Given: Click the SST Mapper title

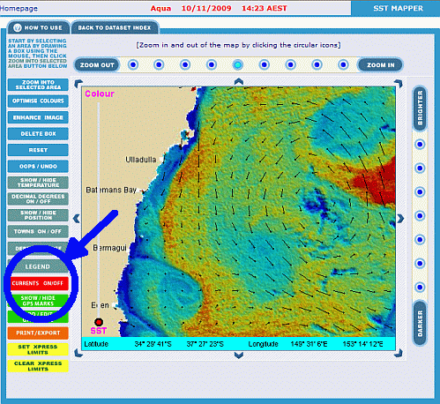Looking at the screenshot, I should [x=398, y=8].
